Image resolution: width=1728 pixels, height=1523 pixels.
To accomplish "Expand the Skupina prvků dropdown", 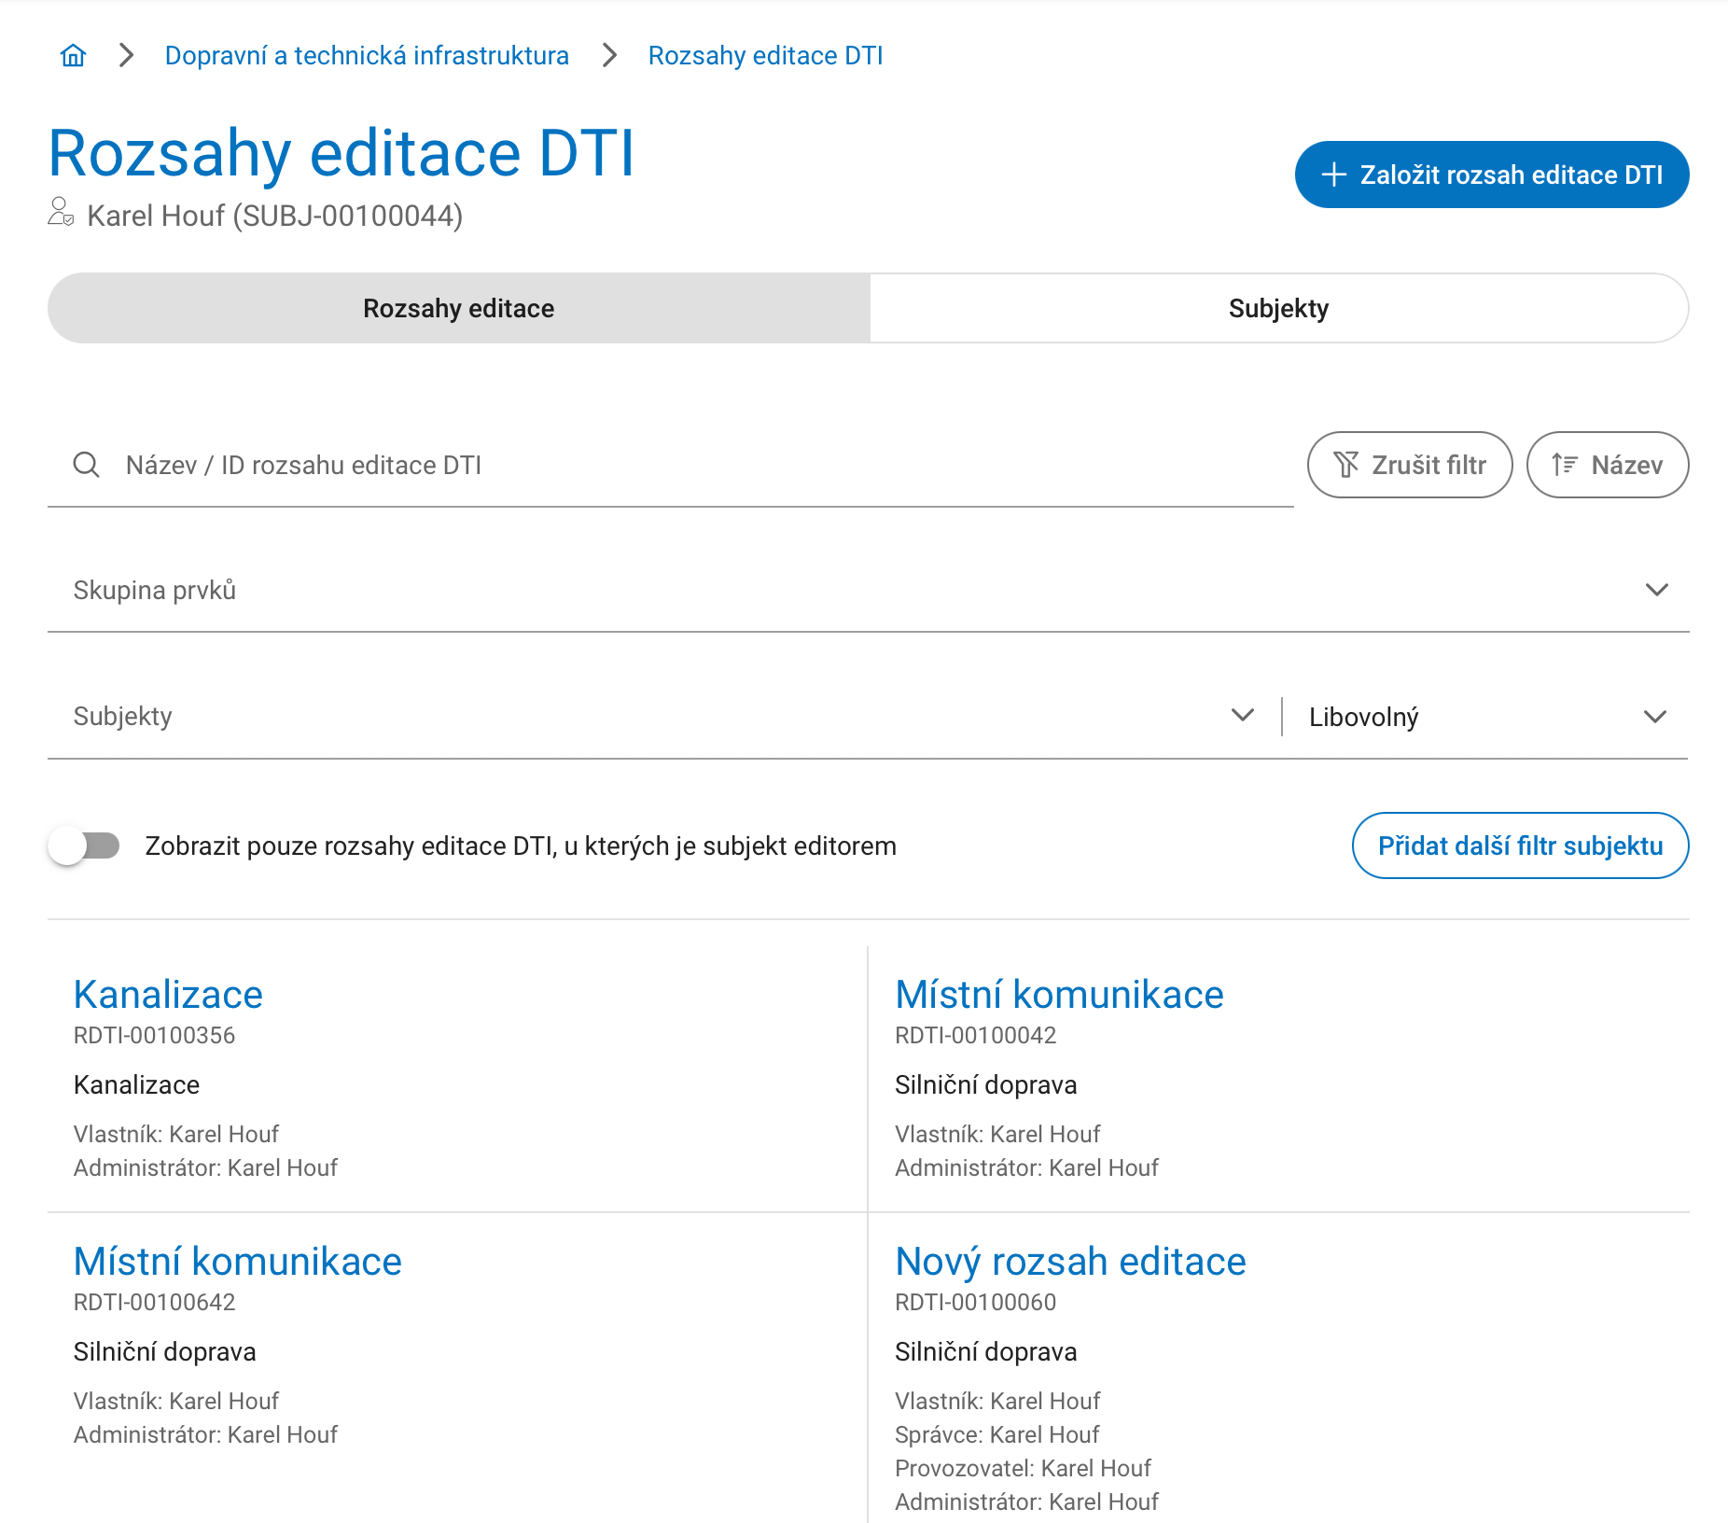I will click(x=868, y=590).
